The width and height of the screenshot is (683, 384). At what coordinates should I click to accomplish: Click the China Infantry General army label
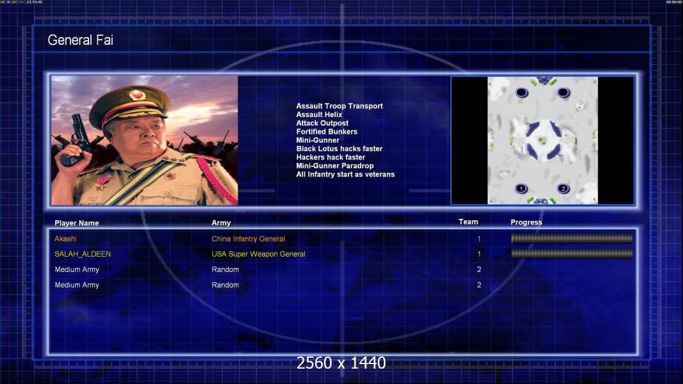pyautogui.click(x=249, y=239)
